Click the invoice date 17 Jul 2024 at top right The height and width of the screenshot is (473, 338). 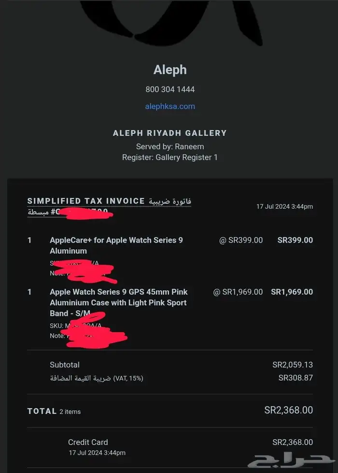(x=284, y=206)
